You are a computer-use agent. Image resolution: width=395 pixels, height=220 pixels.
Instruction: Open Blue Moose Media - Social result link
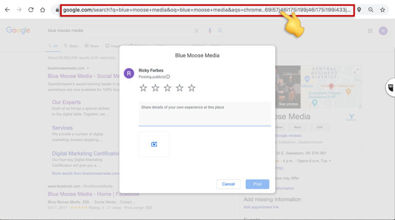(83, 76)
